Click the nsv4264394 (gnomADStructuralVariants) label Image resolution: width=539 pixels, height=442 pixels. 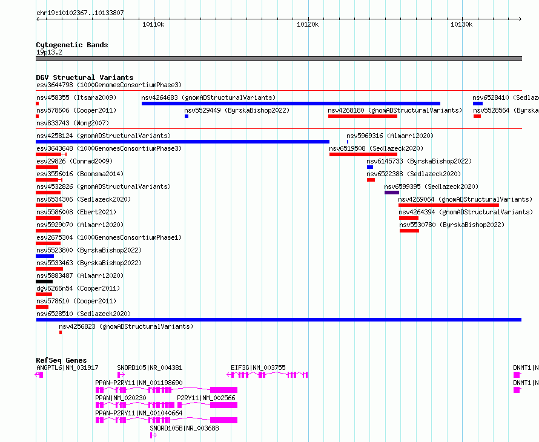pos(466,212)
